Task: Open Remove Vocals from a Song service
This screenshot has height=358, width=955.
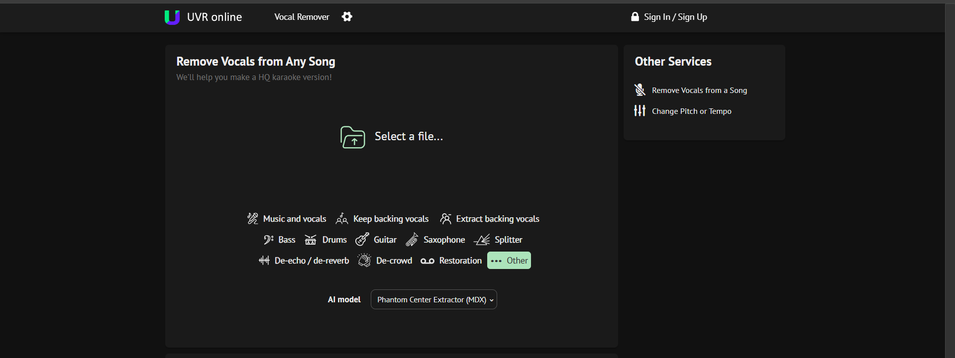Action: pos(699,90)
